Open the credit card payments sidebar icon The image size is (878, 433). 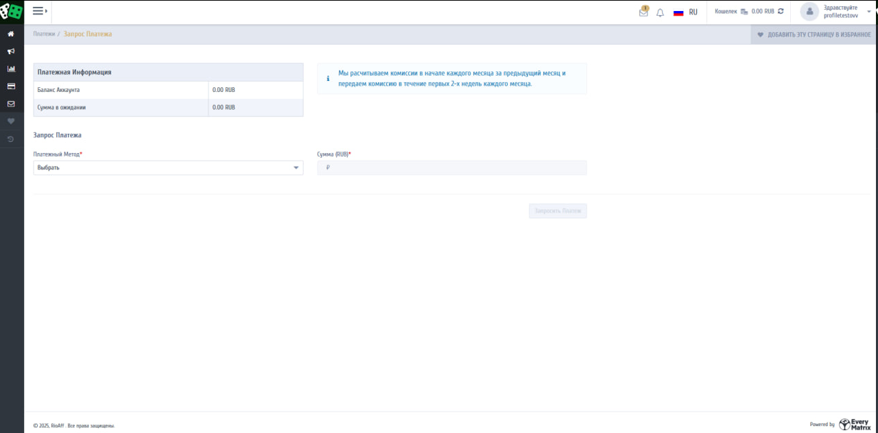click(11, 86)
